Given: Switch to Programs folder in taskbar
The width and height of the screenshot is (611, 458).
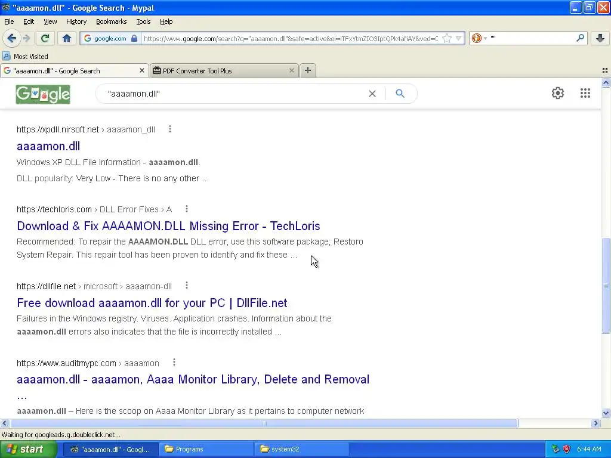Looking at the screenshot, I should [x=206, y=449].
